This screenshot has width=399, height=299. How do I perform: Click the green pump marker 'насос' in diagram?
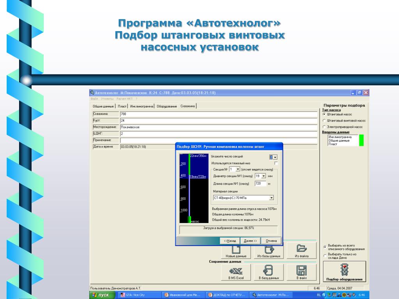(x=189, y=220)
